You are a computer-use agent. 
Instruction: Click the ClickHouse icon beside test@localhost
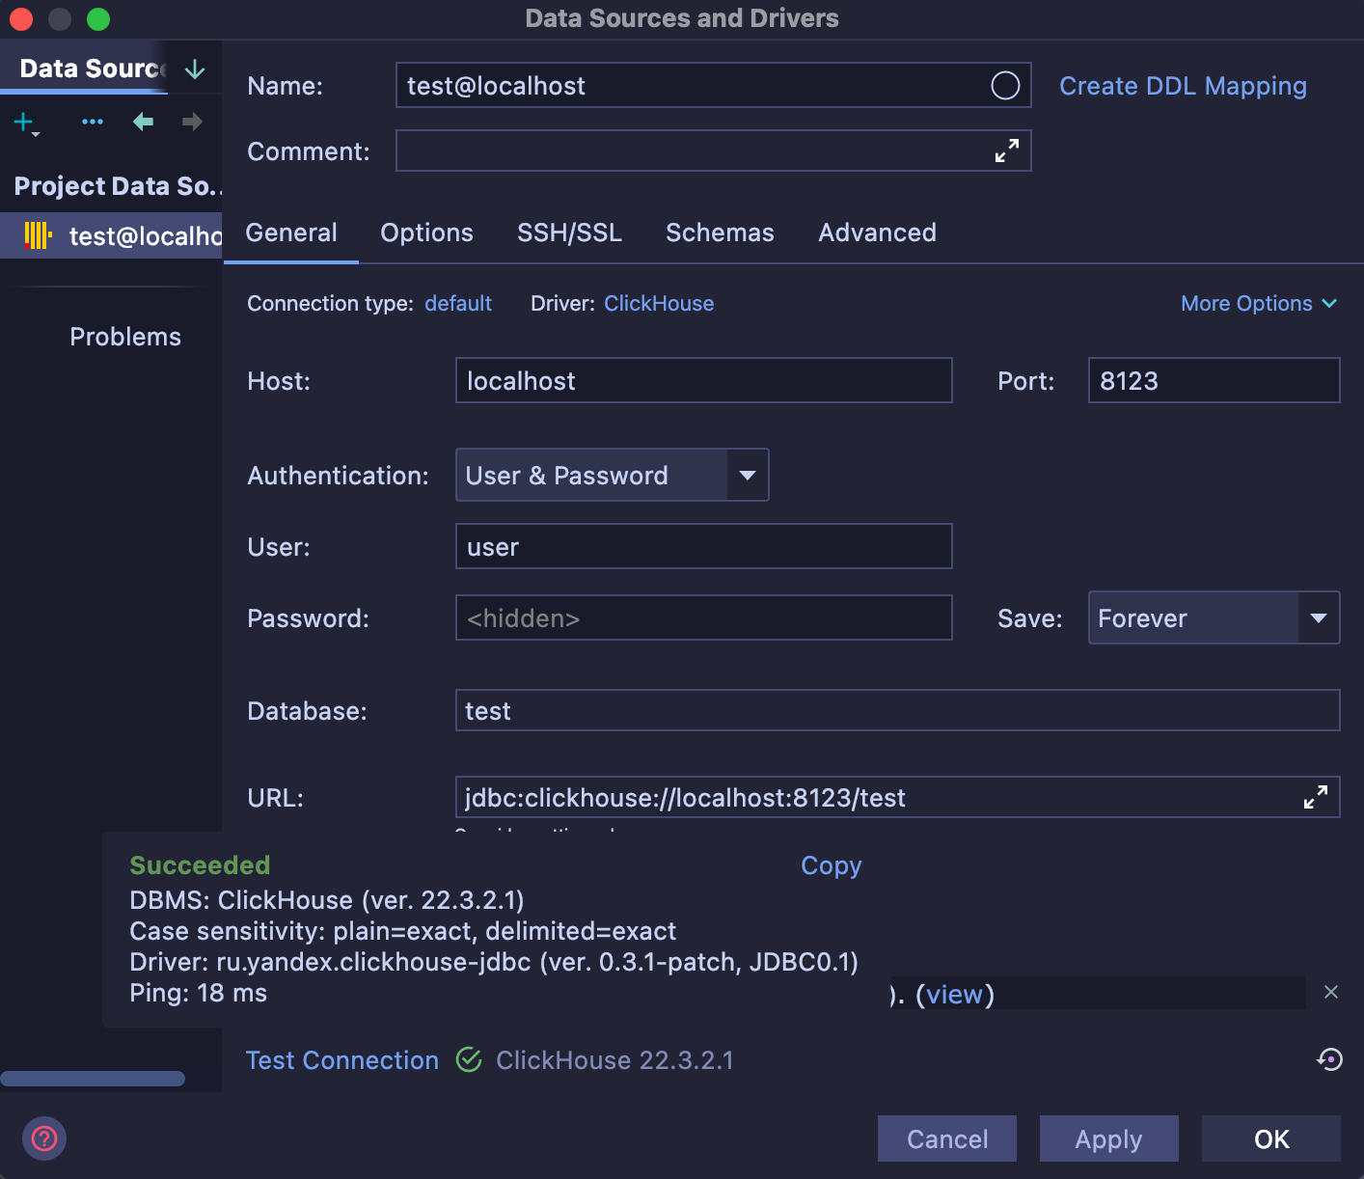point(38,235)
